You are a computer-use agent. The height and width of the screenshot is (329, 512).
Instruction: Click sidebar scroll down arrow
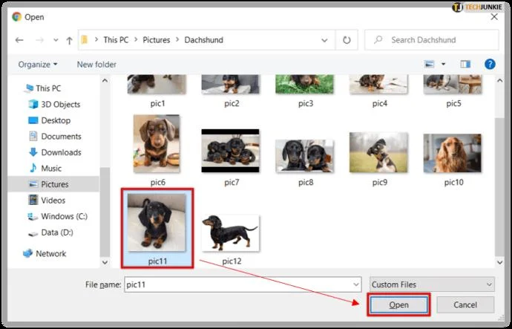pyautogui.click(x=105, y=262)
